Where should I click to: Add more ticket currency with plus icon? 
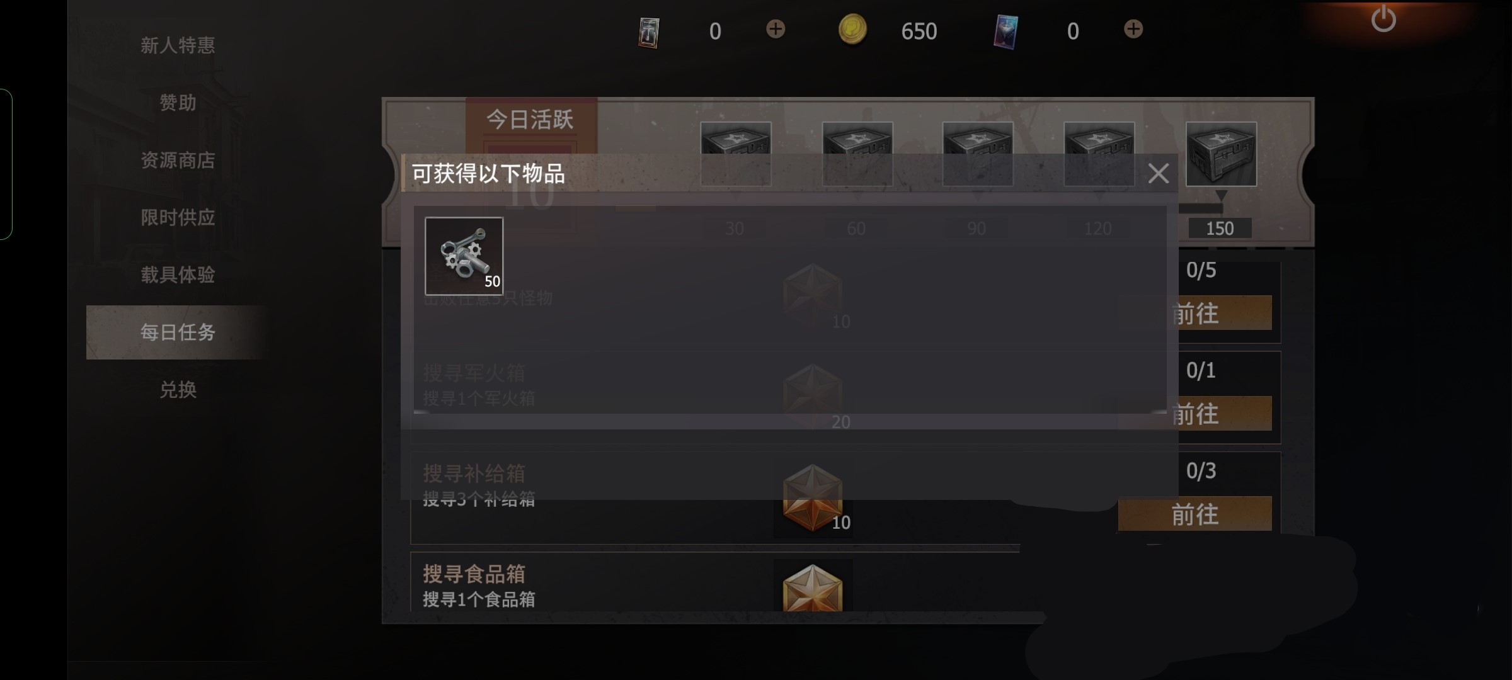point(776,29)
